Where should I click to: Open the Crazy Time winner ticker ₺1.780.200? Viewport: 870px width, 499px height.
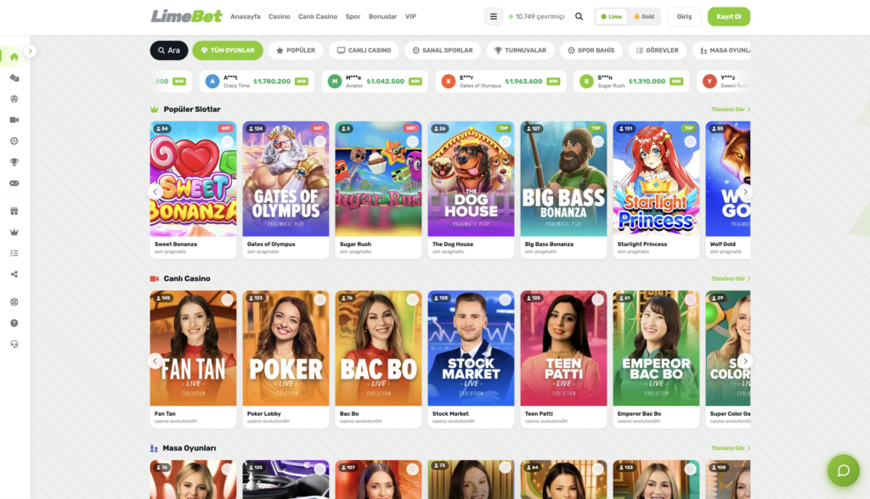point(257,81)
